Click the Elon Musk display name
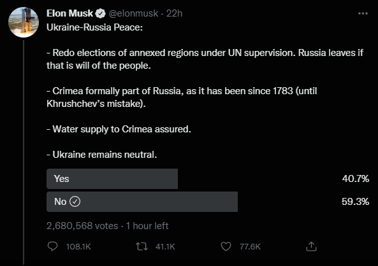Image resolution: width=378 pixels, height=266 pixels. [69, 13]
